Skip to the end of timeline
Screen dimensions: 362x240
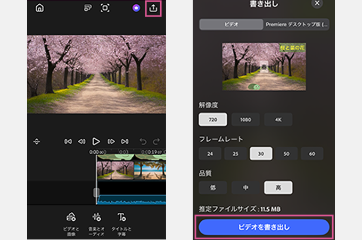[x=125, y=141]
